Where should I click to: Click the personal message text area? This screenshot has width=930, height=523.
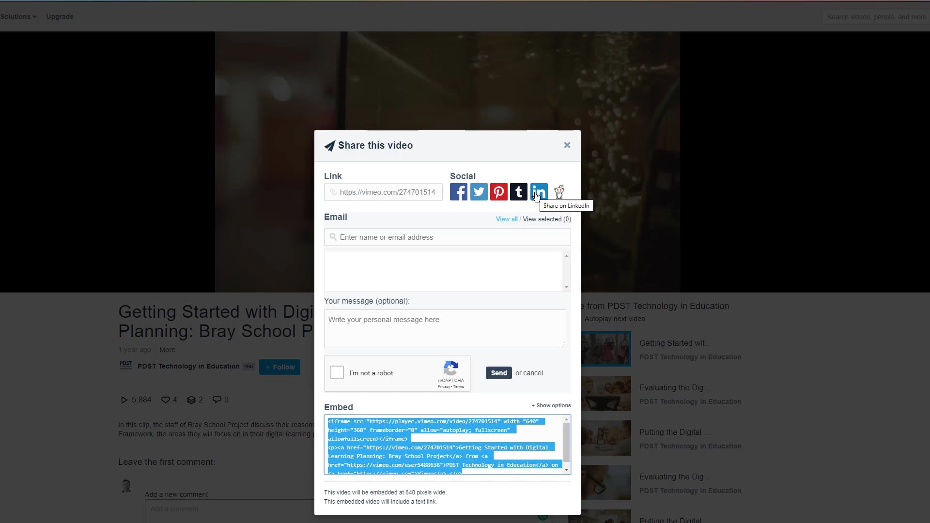tap(445, 328)
